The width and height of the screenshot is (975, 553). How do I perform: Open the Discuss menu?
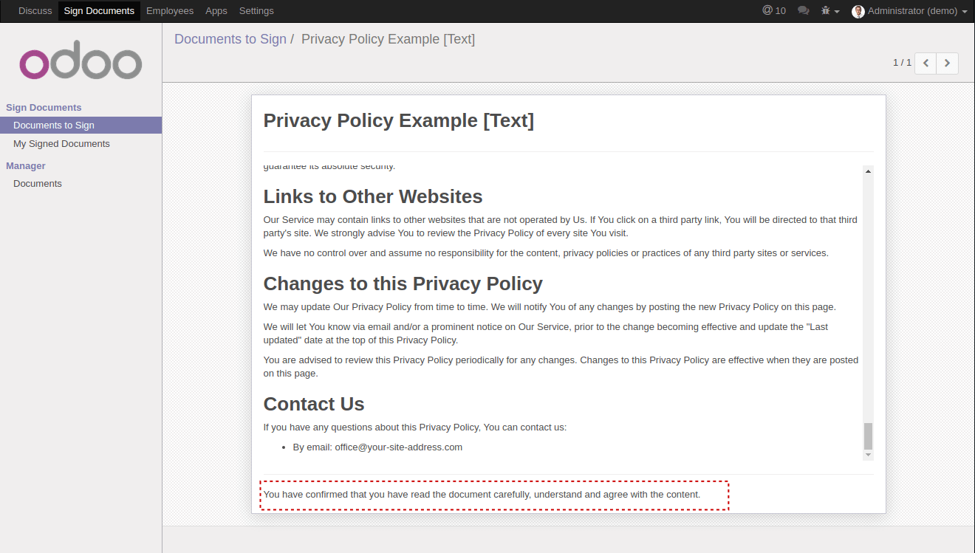pyautogui.click(x=35, y=11)
